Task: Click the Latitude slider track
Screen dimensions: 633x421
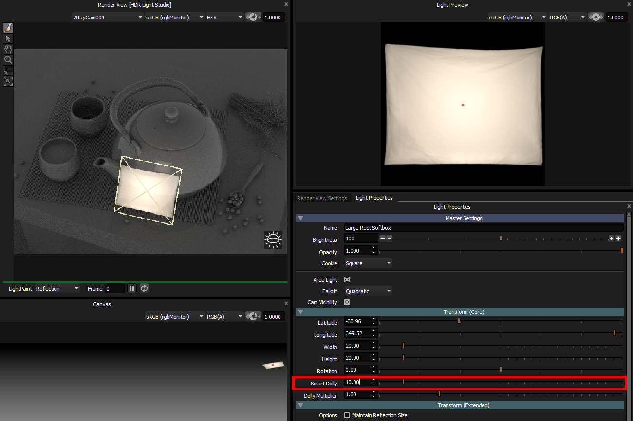Action: pyautogui.click(x=501, y=321)
